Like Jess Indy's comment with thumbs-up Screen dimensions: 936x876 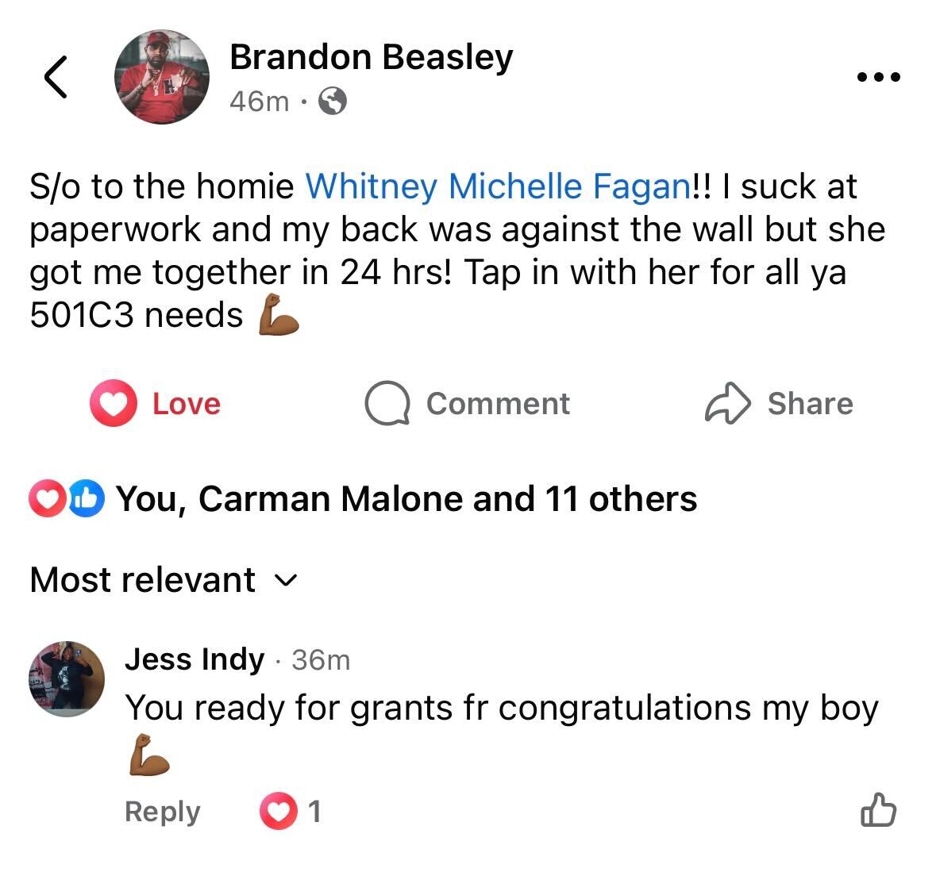click(878, 811)
